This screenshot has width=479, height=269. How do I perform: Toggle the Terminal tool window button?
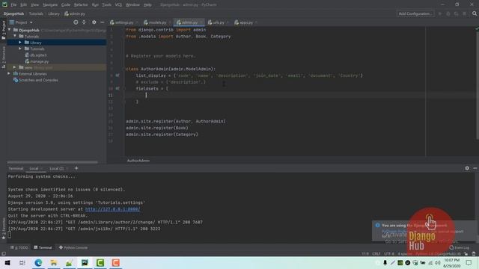(43, 247)
